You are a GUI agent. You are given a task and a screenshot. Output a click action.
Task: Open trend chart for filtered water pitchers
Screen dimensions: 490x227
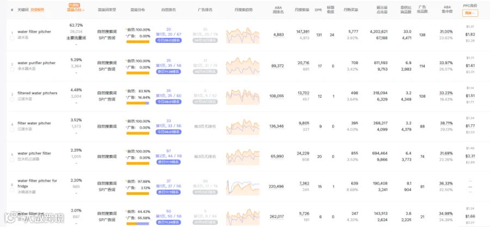click(243, 96)
